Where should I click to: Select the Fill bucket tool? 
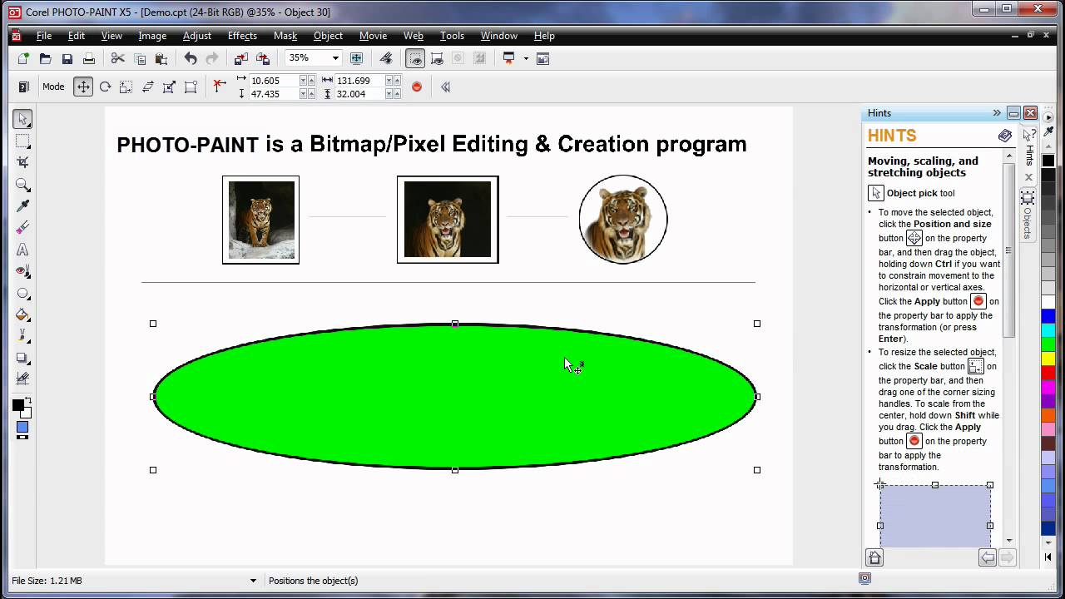pos(23,314)
